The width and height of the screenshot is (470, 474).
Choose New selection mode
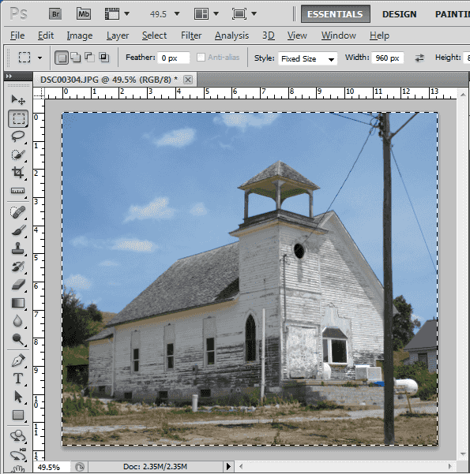[62, 58]
